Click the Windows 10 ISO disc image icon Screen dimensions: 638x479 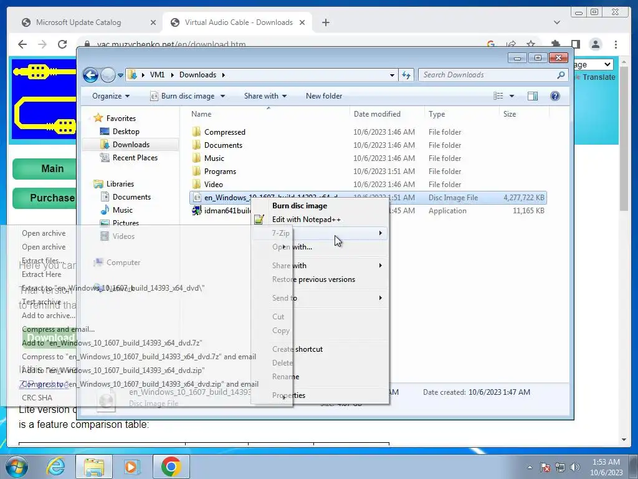coord(197,198)
